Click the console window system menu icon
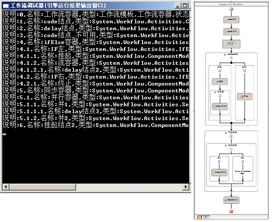274x222 pixels. (x=6, y=6)
